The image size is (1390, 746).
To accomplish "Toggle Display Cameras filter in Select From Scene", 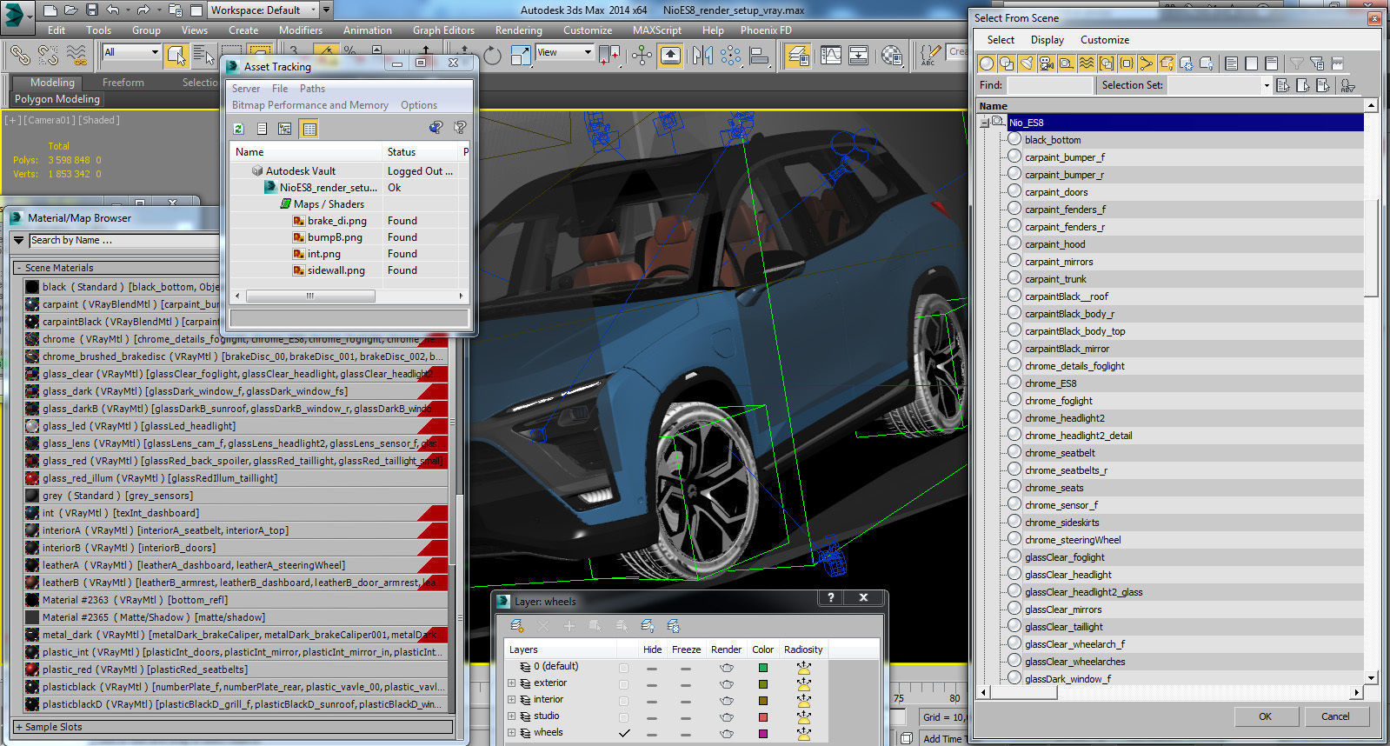I will (x=1046, y=63).
